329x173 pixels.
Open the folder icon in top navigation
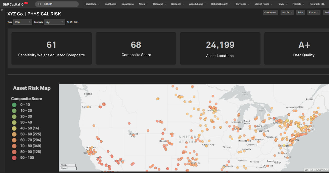(323, 4)
